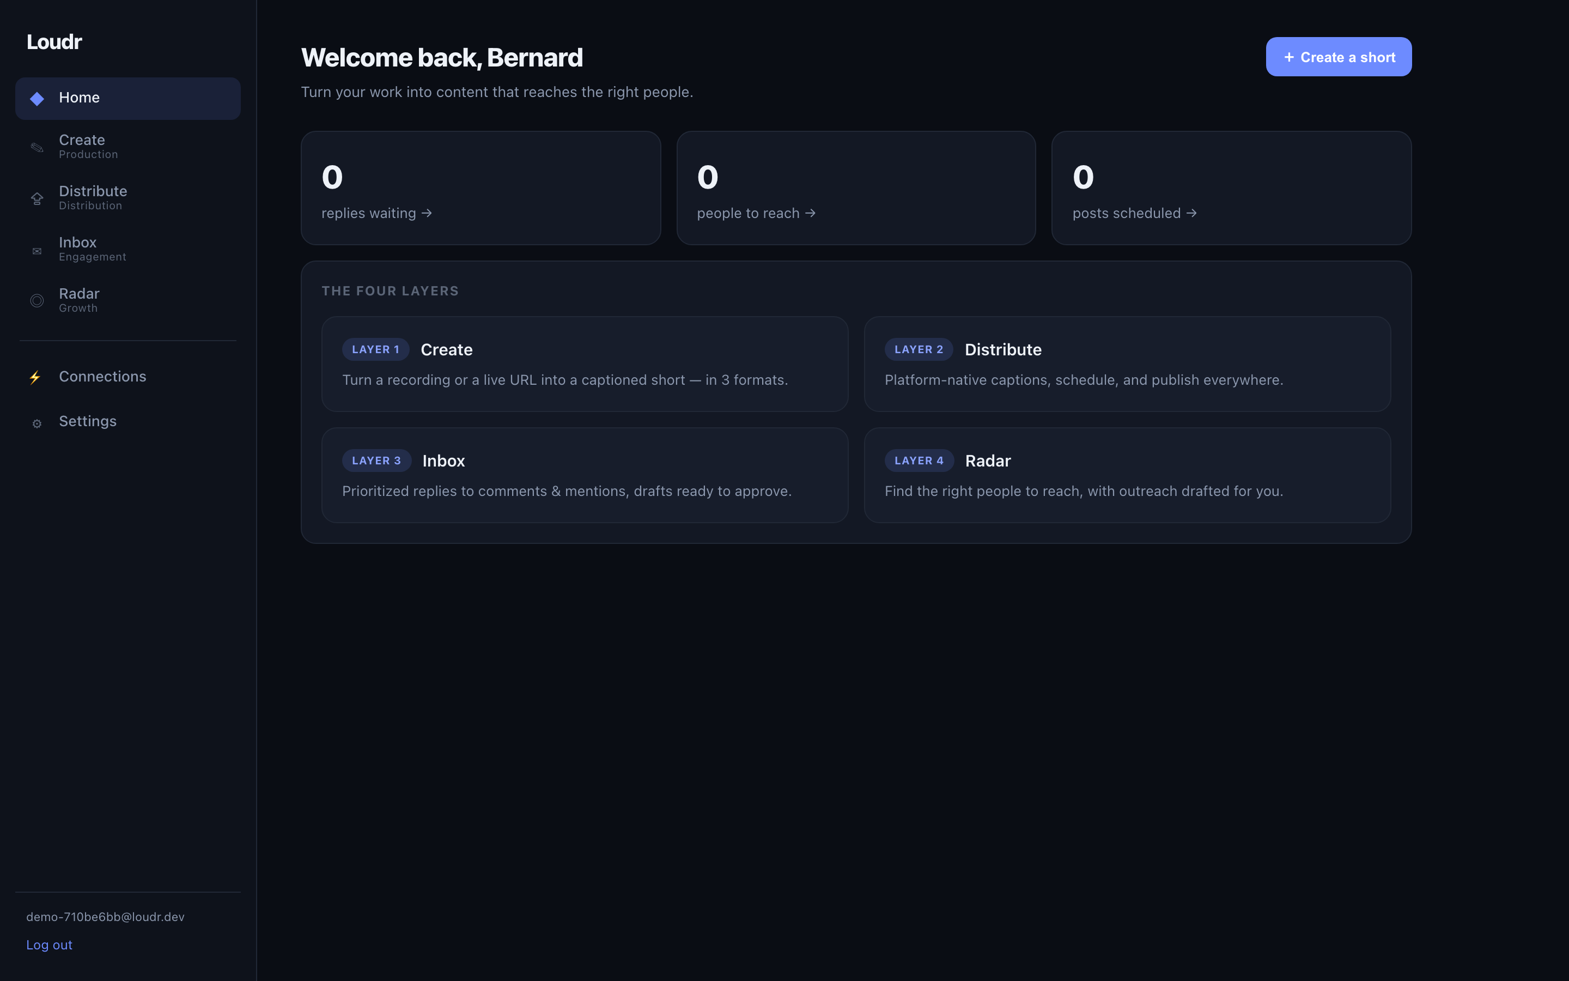The height and width of the screenshot is (981, 1569).
Task: Open the Connections label
Action: (102, 376)
